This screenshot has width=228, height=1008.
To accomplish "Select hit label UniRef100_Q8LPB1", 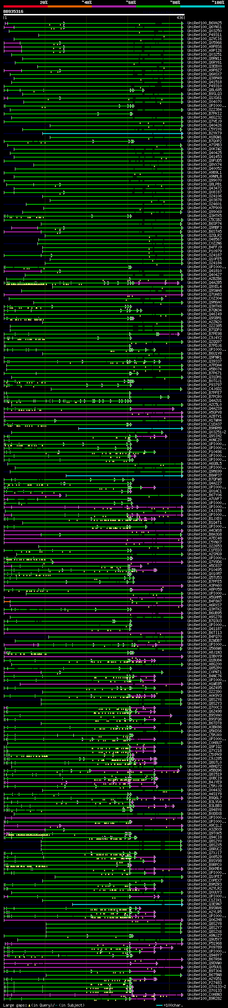I will [204, 184].
